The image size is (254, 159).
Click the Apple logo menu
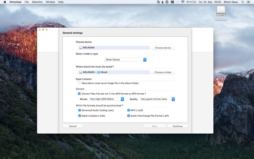[4, 2]
